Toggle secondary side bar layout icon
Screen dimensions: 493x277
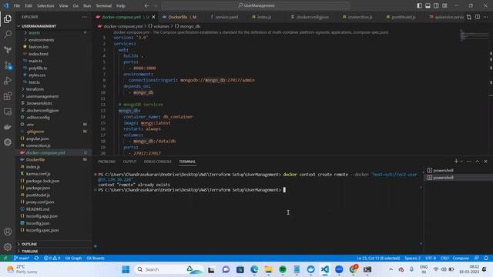click(x=436, y=5)
